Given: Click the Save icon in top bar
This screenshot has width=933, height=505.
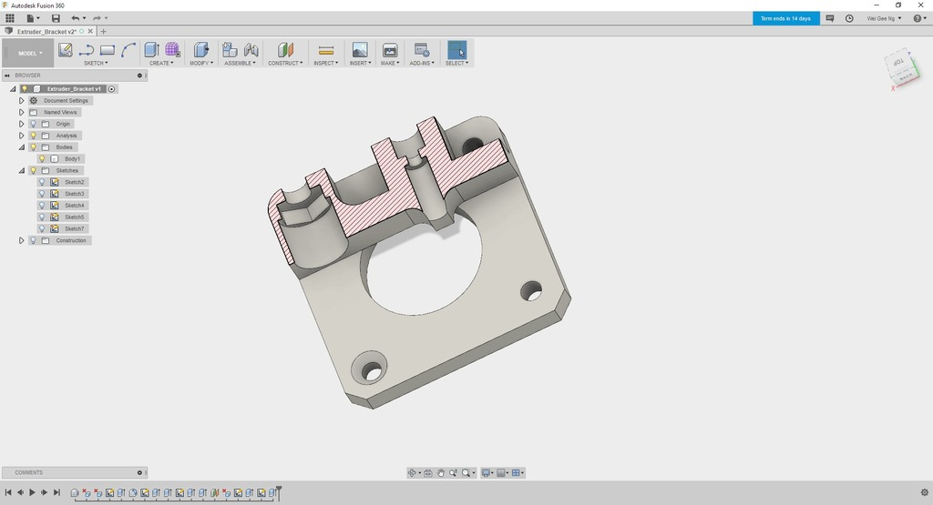Looking at the screenshot, I should (56, 18).
